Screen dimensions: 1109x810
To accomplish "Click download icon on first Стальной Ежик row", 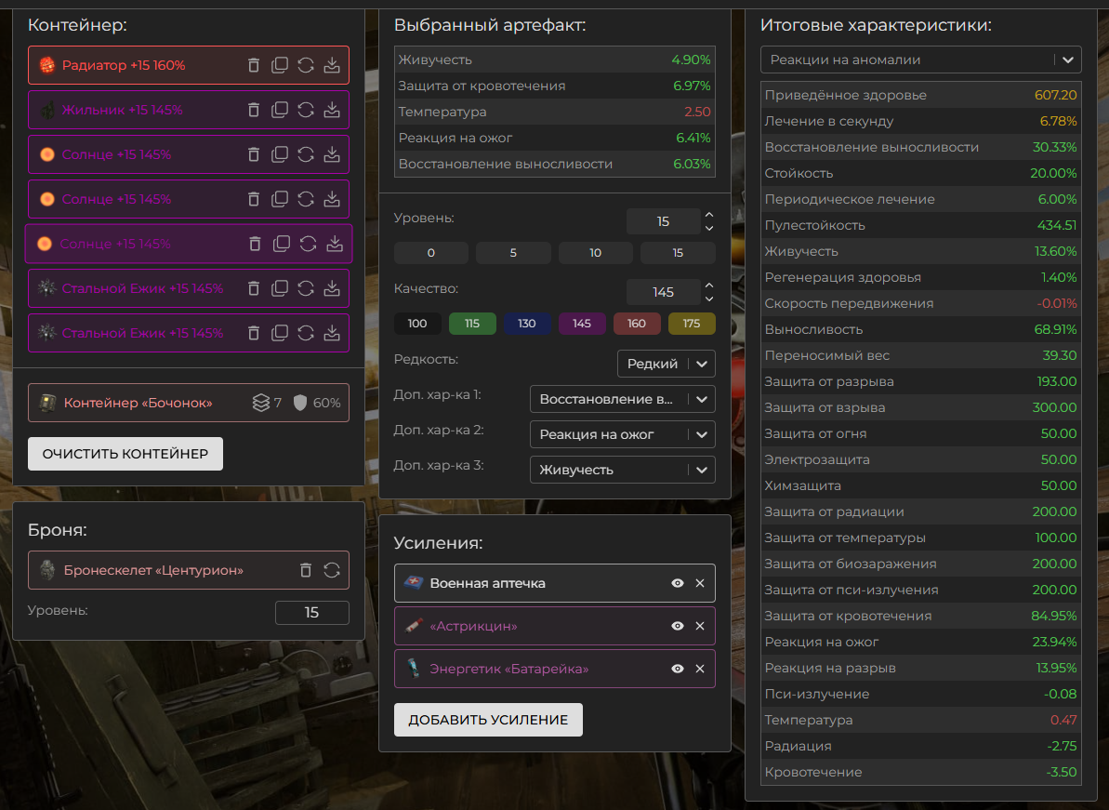I will coord(332,288).
